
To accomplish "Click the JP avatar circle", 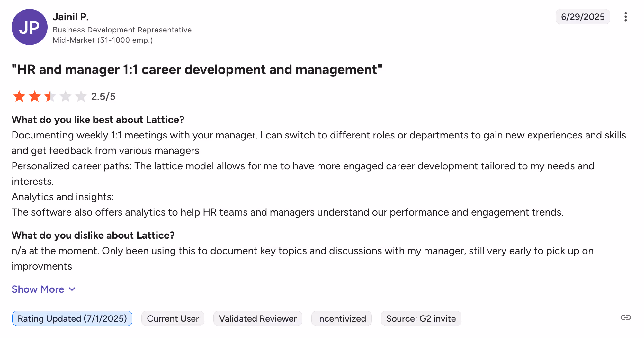I will tap(30, 27).
